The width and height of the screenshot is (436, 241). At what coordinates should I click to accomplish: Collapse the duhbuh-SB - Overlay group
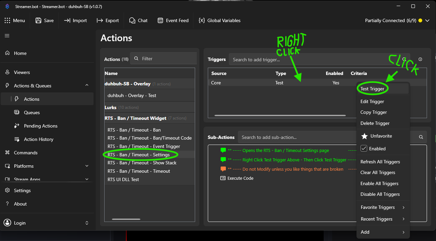point(150,84)
